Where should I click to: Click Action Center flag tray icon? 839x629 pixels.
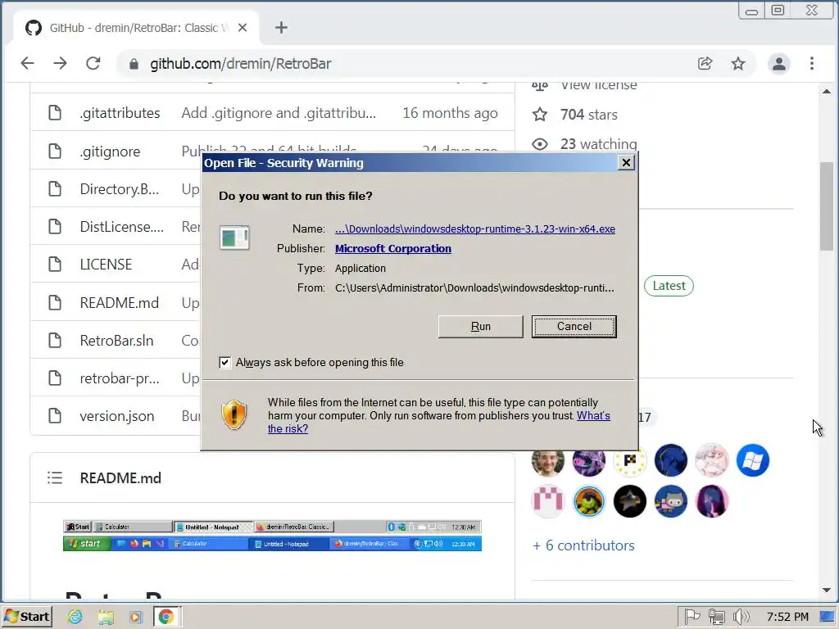[692, 617]
